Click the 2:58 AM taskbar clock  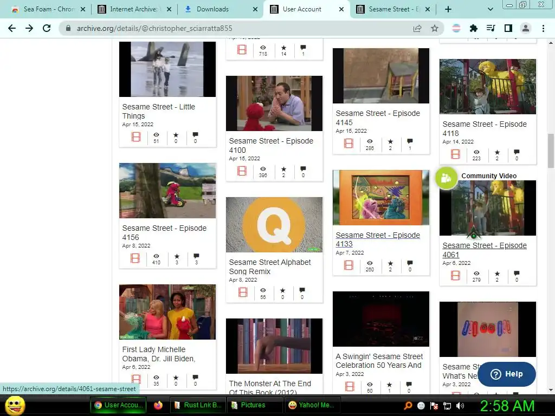(507, 406)
